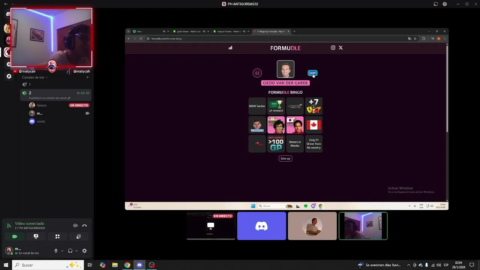
Task: Select the white-shirt participant video tile
Action: (312, 226)
